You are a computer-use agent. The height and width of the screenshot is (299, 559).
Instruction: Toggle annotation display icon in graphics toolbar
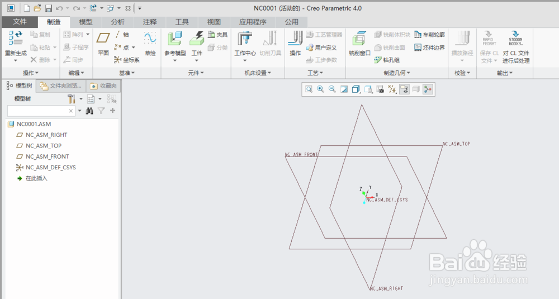pyautogui.click(x=404, y=89)
